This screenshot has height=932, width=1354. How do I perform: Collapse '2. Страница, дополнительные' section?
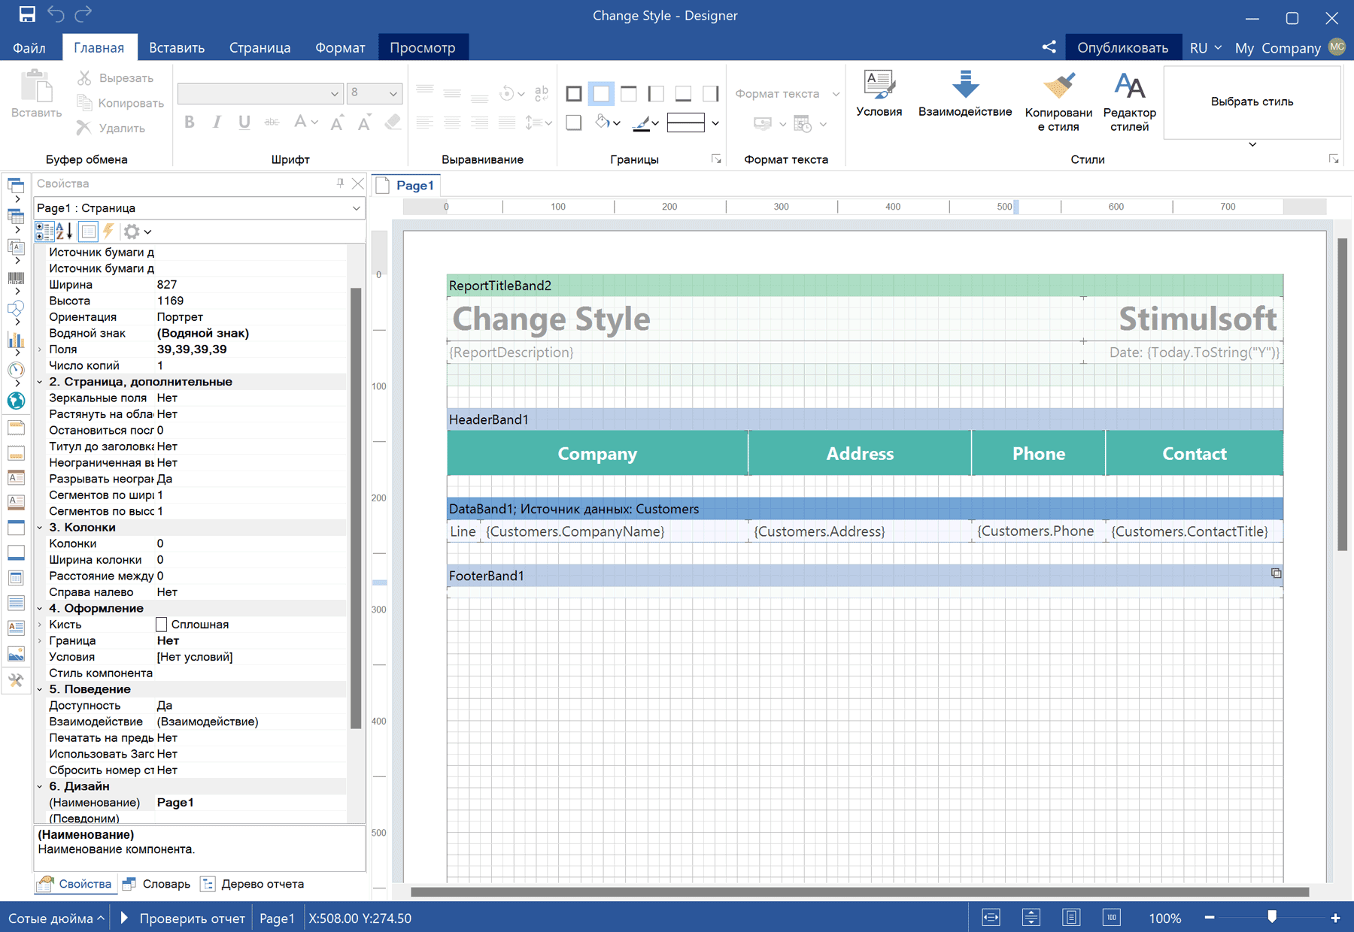pos(40,382)
